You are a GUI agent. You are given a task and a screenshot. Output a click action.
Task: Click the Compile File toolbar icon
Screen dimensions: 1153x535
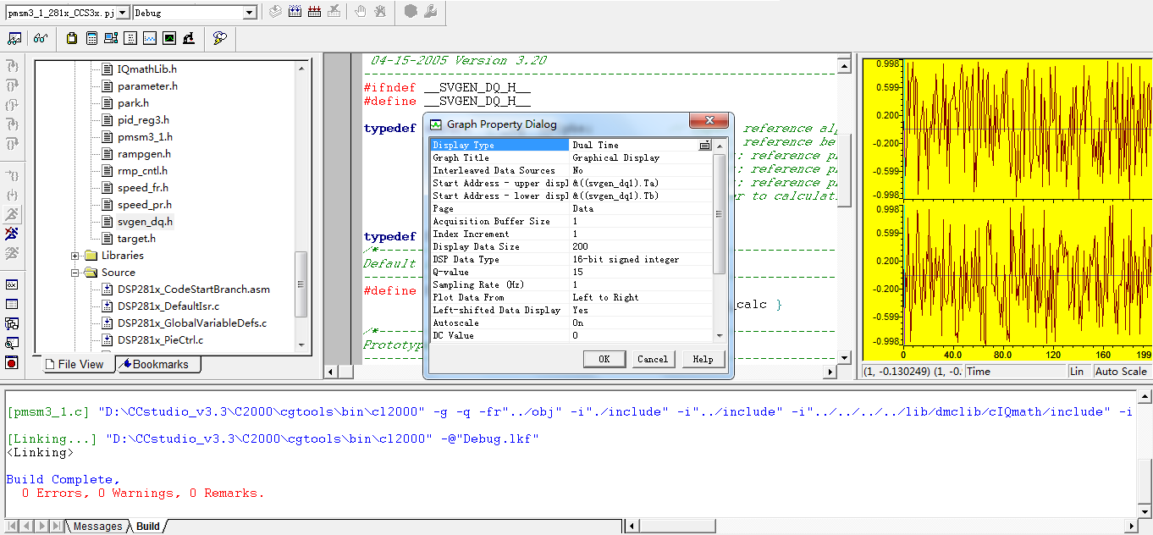pyautogui.click(x=275, y=12)
